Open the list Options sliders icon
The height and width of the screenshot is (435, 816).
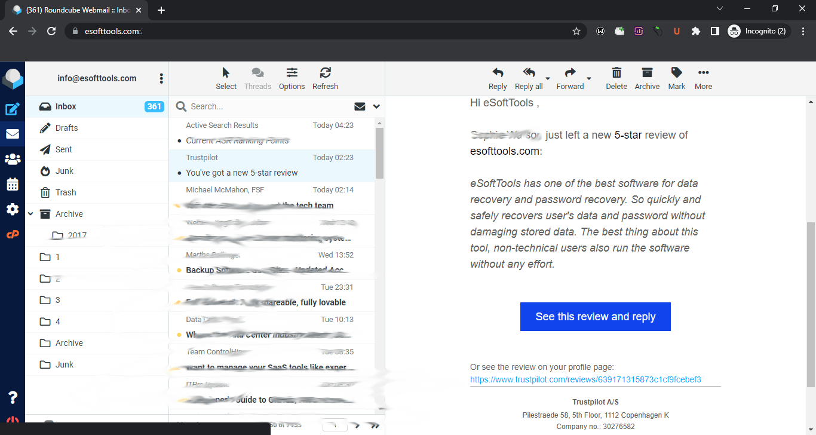pyautogui.click(x=292, y=78)
